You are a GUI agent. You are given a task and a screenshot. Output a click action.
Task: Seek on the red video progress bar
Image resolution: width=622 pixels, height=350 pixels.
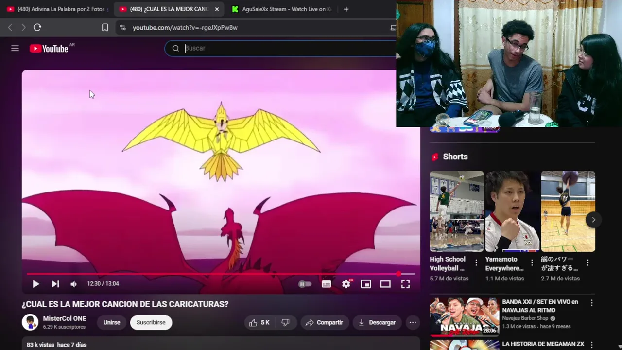pos(221,274)
